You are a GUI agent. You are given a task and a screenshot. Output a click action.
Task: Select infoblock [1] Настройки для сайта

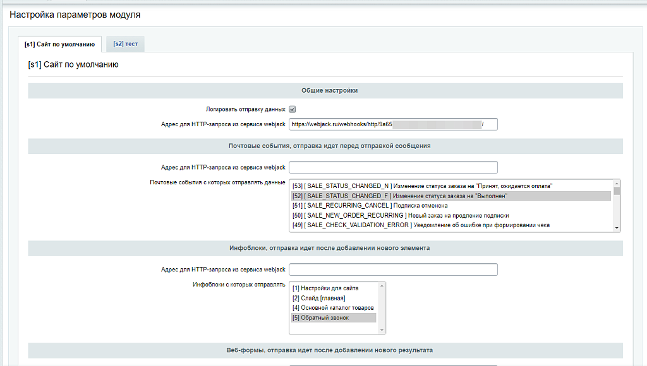coord(325,288)
